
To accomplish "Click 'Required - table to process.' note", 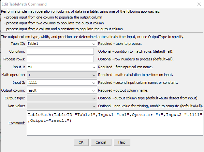I will point(120,44).
